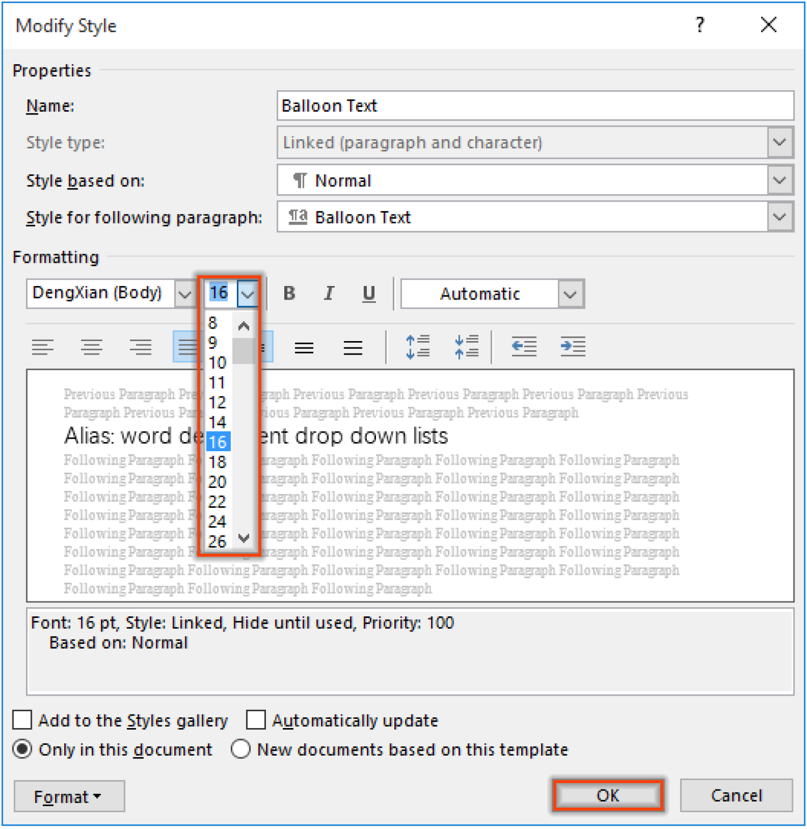The image size is (807, 829).
Task: Align text to the left
Action: [x=43, y=346]
